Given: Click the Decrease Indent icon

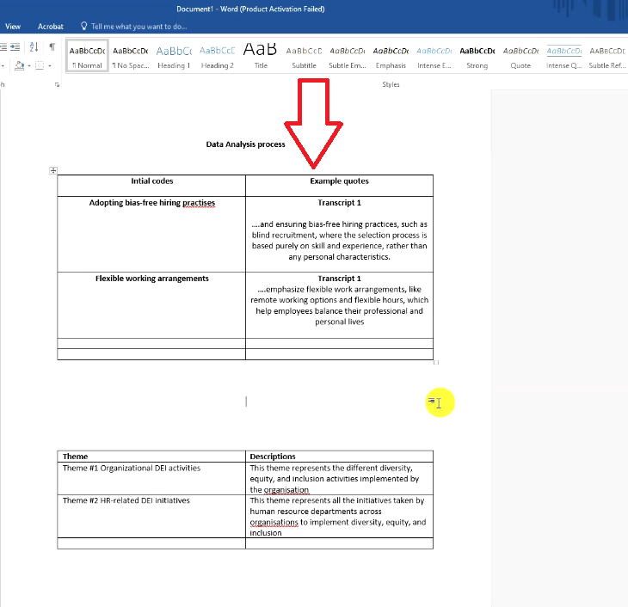Looking at the screenshot, I should [3, 47].
